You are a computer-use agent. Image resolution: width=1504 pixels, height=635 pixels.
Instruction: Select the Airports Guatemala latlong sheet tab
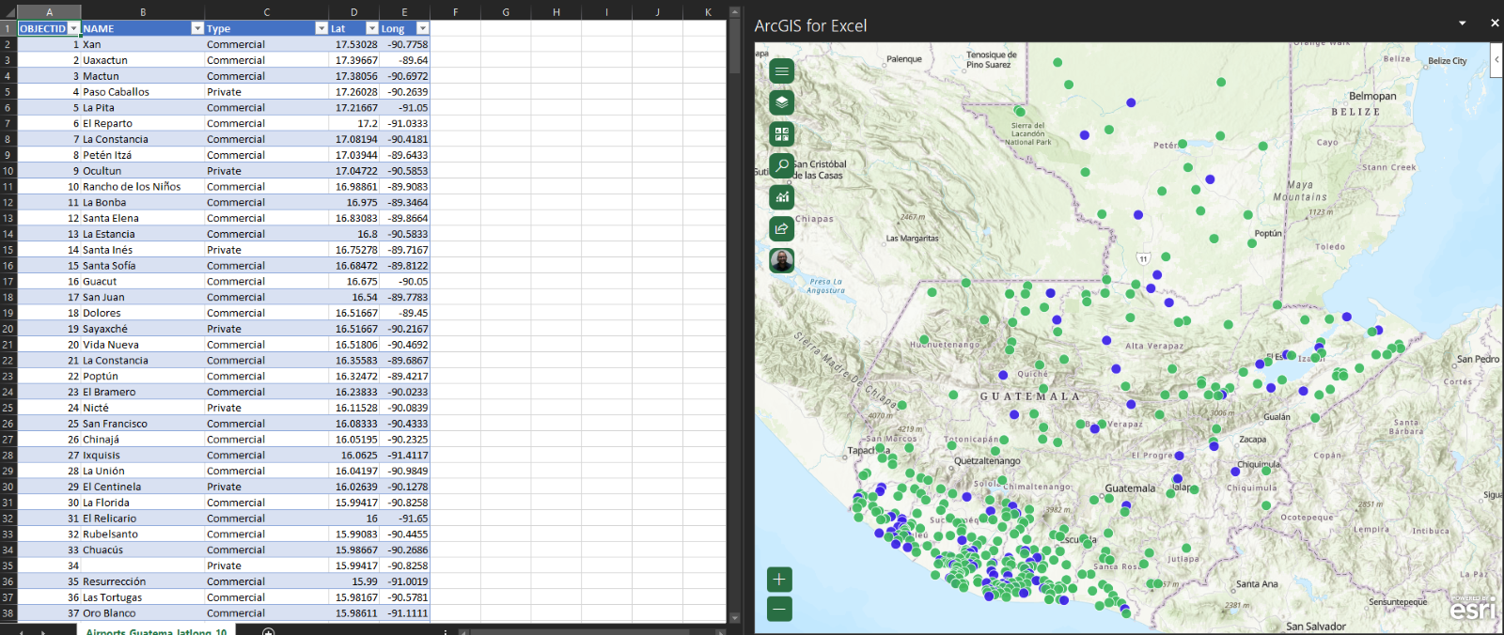click(156, 631)
